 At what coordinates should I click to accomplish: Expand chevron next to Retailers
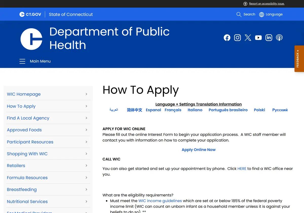click(x=86, y=166)
